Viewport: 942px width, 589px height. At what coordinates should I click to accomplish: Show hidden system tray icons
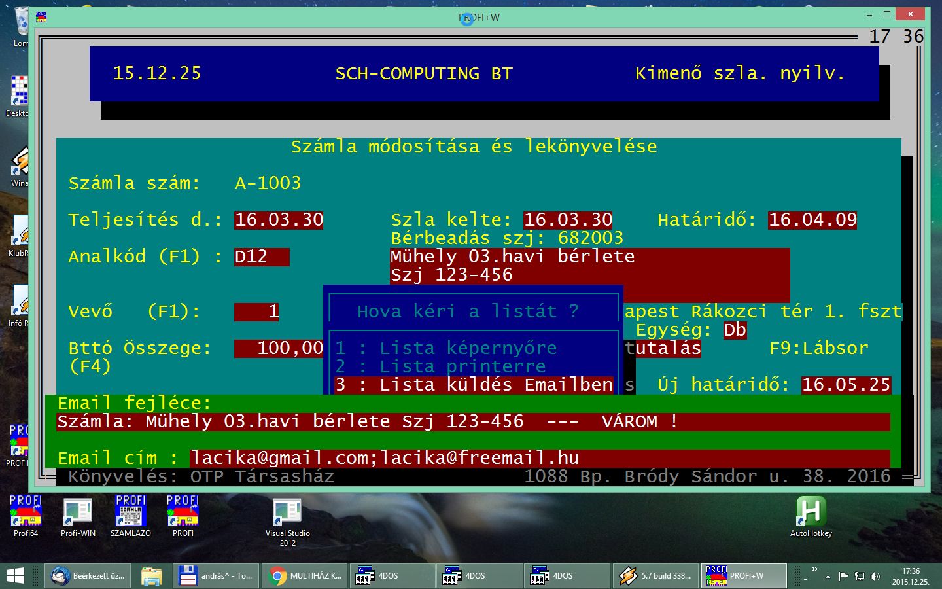click(828, 577)
